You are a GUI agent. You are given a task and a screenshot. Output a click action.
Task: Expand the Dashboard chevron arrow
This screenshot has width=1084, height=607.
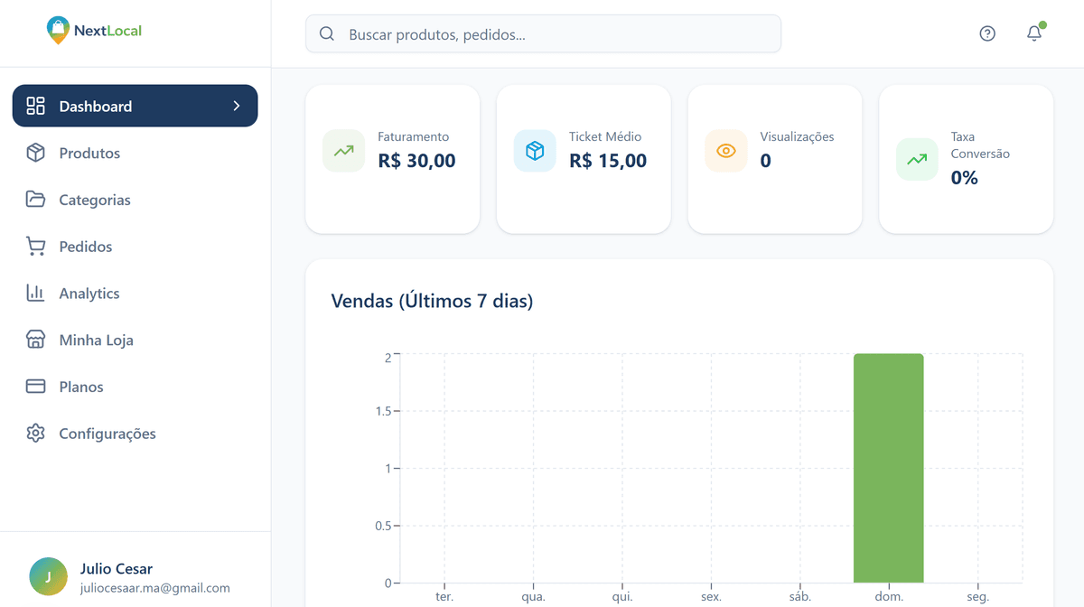tap(236, 106)
